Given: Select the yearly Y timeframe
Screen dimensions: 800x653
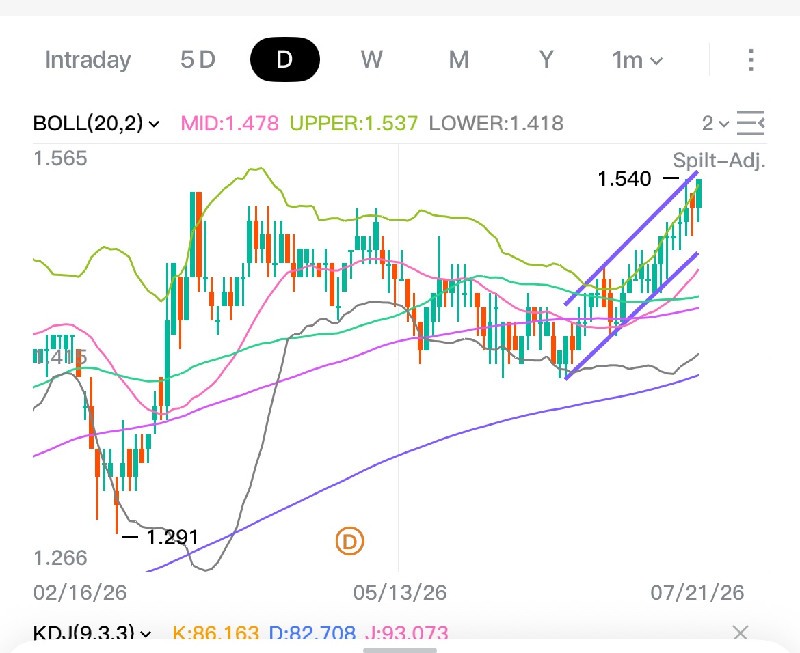Looking at the screenshot, I should [546, 59].
